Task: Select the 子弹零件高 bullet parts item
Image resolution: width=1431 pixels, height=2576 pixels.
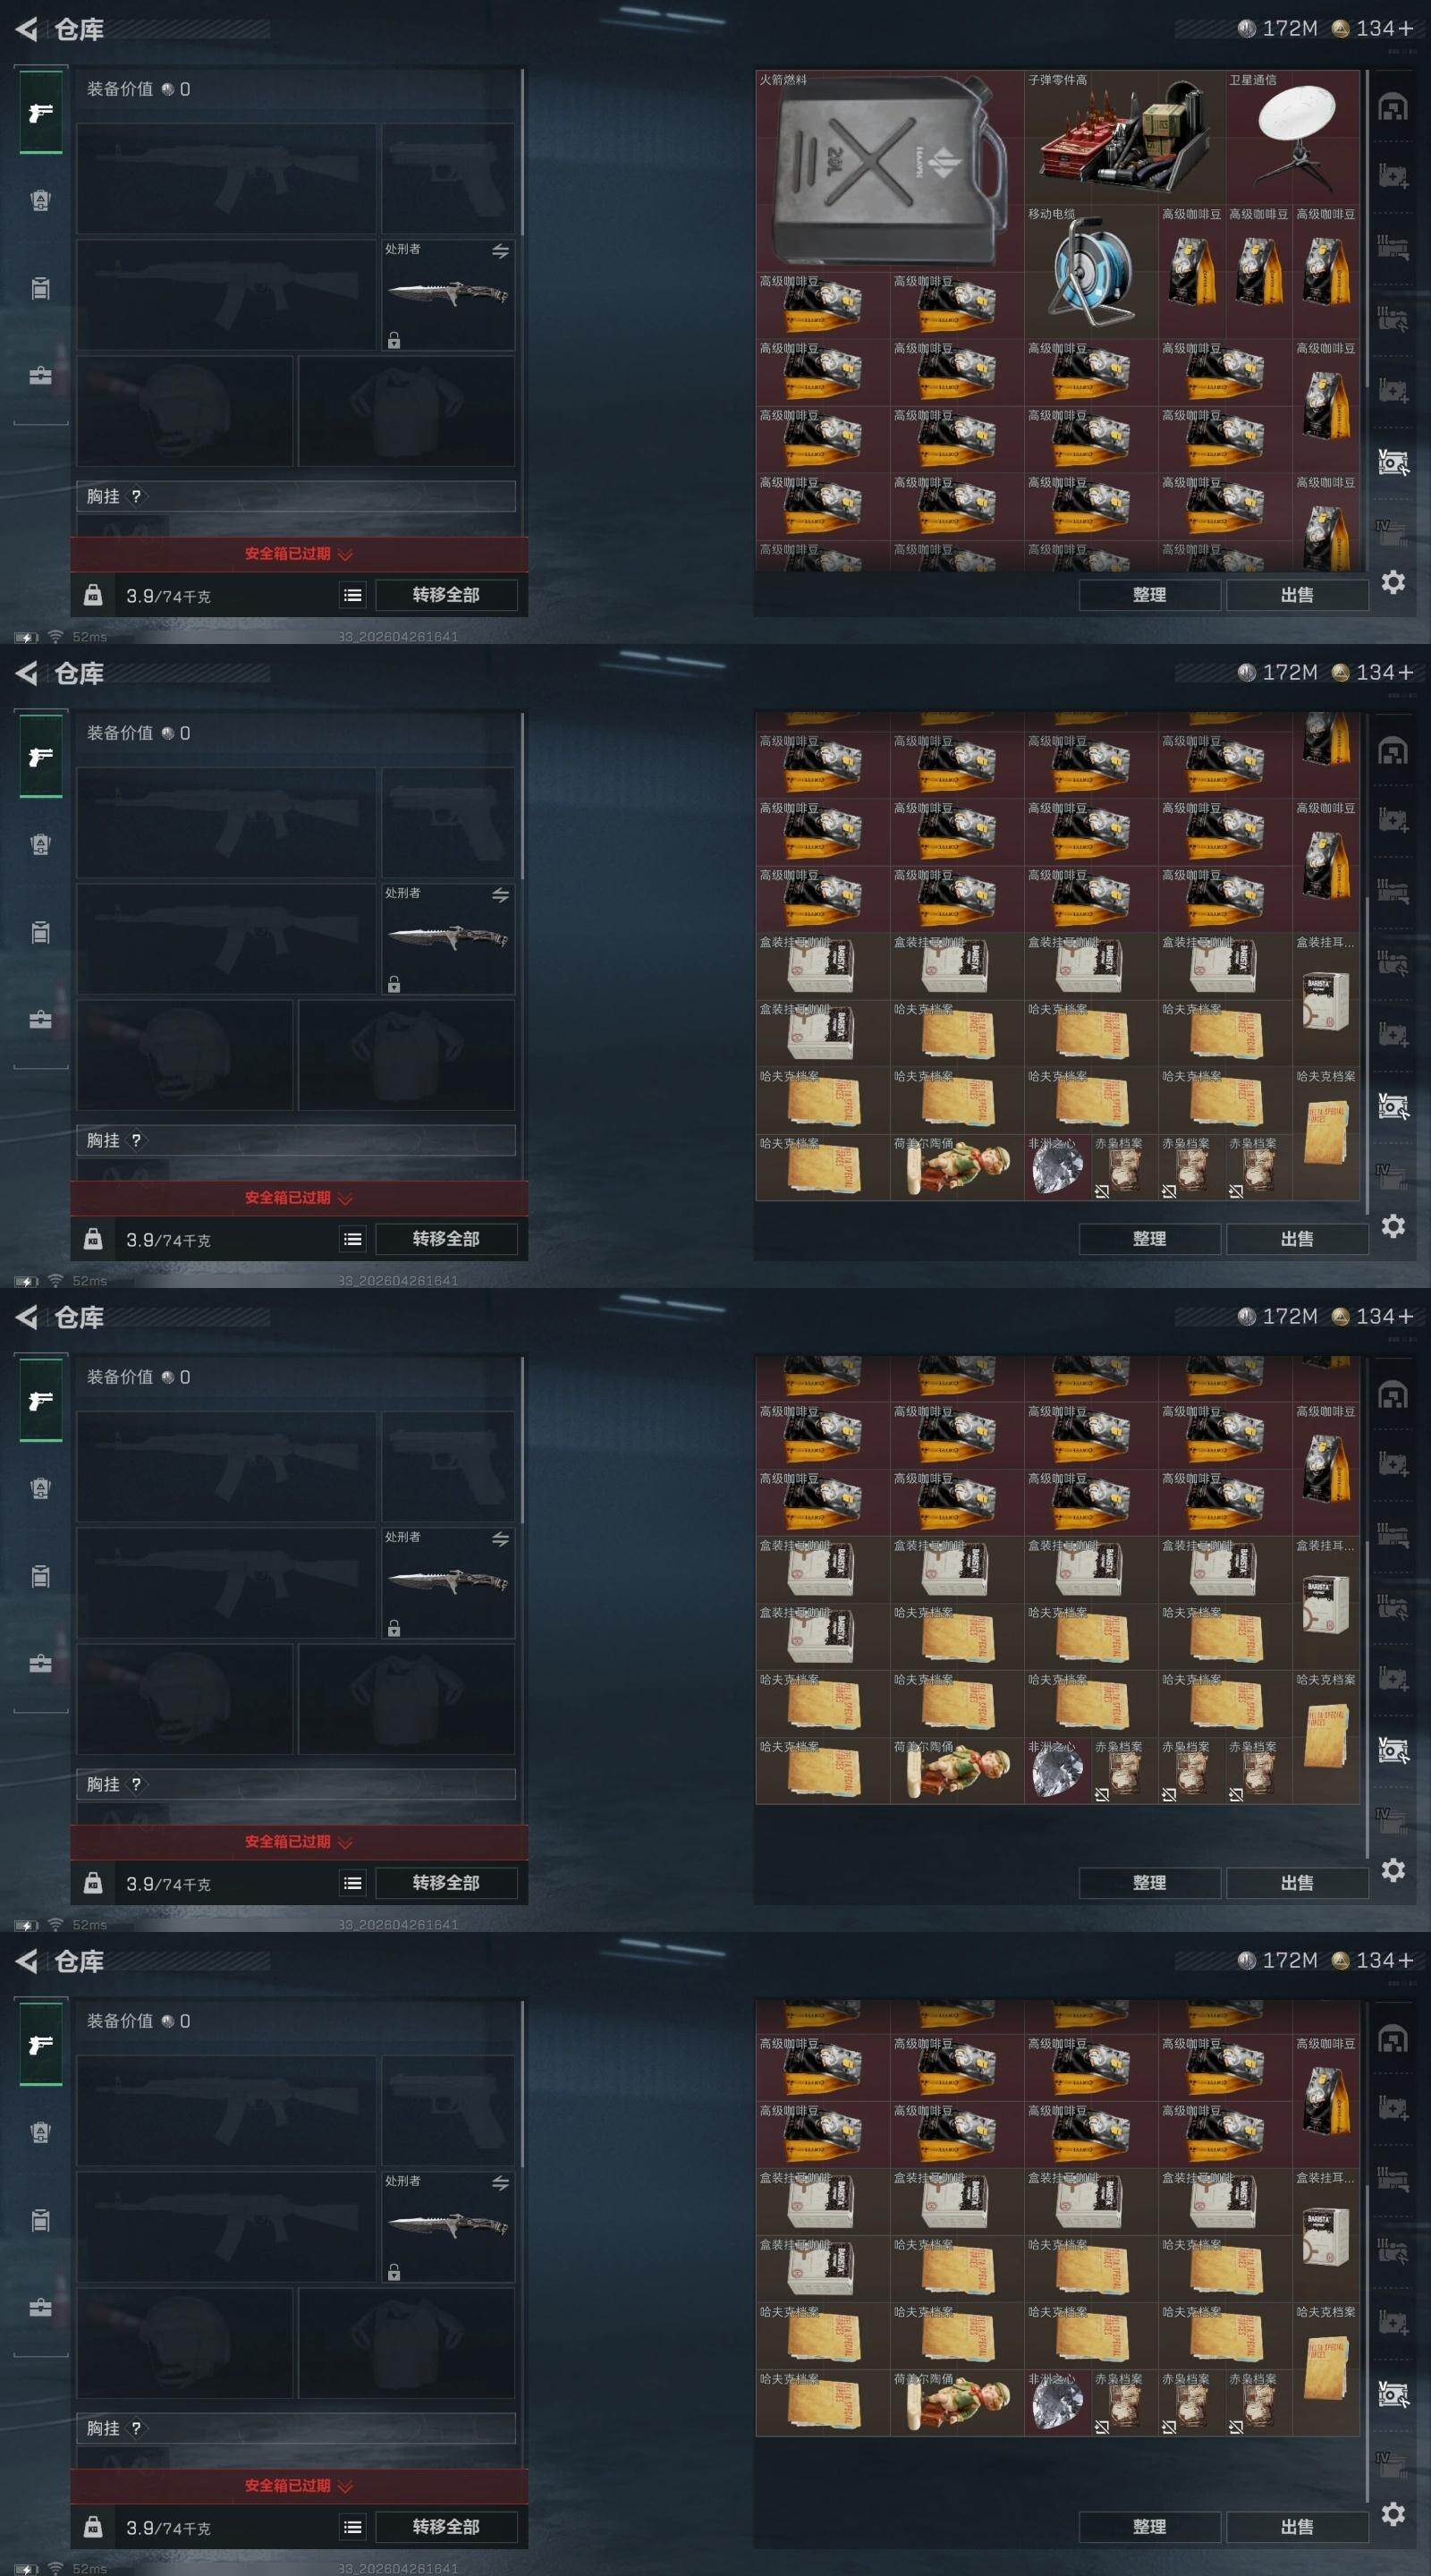Action: click(1124, 137)
